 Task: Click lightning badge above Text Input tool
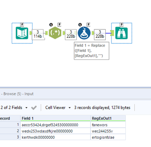(x=22, y=25)
